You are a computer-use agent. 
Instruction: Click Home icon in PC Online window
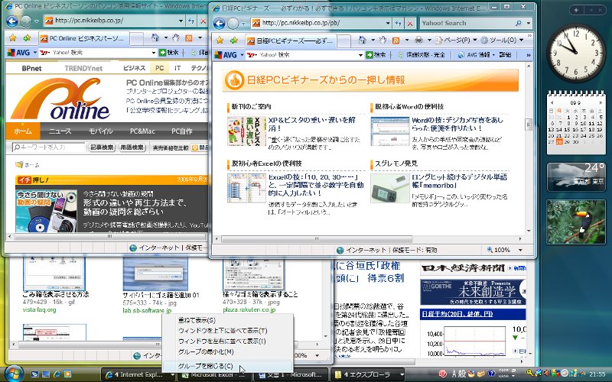click(155, 37)
